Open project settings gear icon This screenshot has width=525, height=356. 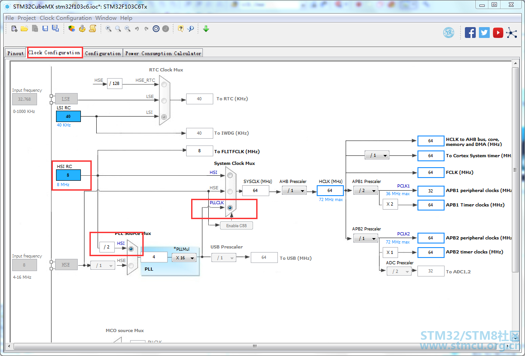coord(82,29)
